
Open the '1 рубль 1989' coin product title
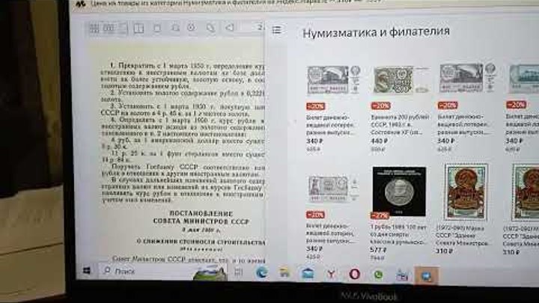click(x=398, y=235)
